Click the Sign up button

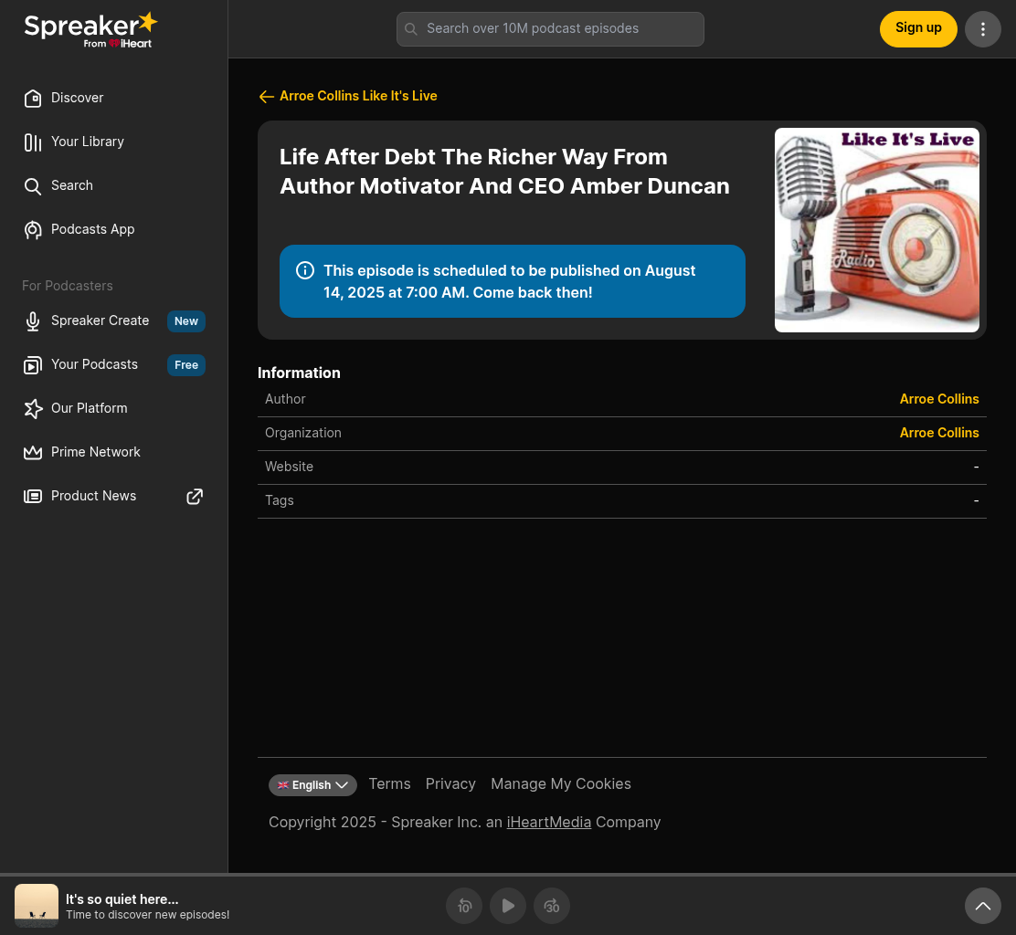[x=918, y=28]
